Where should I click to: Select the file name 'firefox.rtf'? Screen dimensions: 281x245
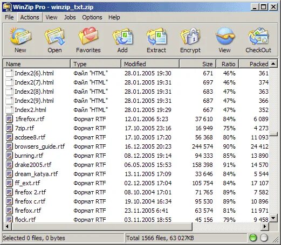point(28,211)
